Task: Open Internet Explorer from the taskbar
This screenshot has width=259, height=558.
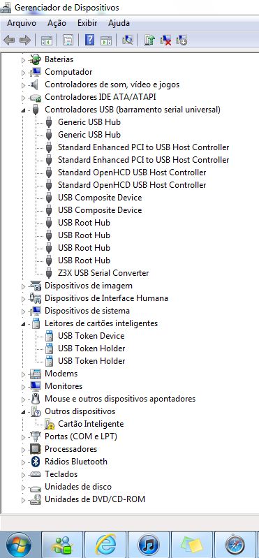Action: (x=105, y=545)
